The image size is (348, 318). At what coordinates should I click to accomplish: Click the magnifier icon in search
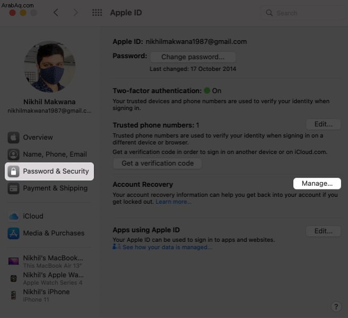click(x=269, y=13)
